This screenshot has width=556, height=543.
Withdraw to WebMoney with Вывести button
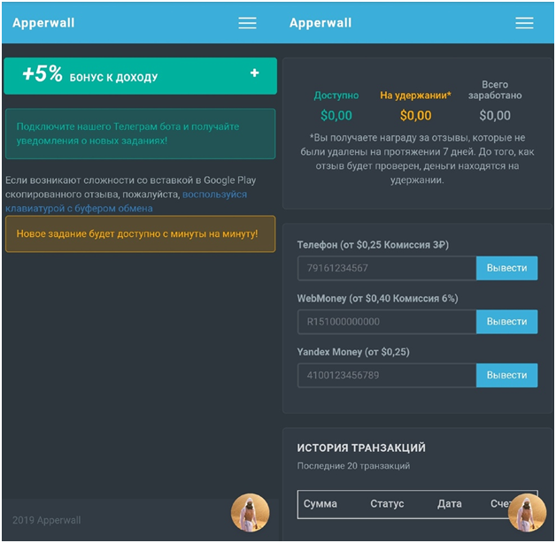tap(506, 322)
